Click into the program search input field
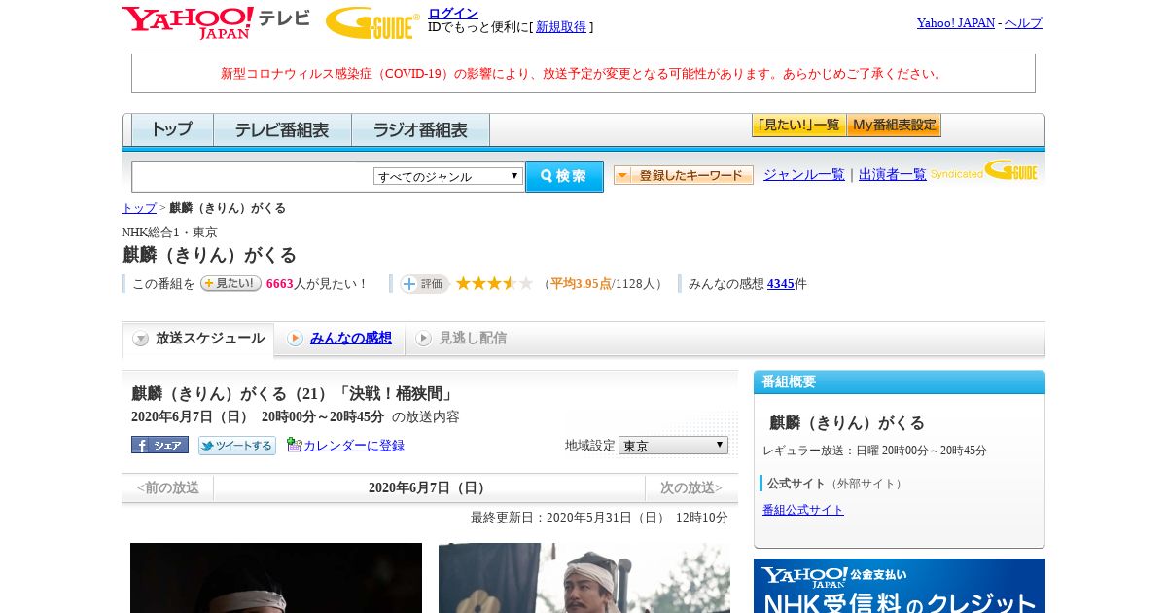The image size is (1167, 613). pyautogui.click(x=253, y=176)
